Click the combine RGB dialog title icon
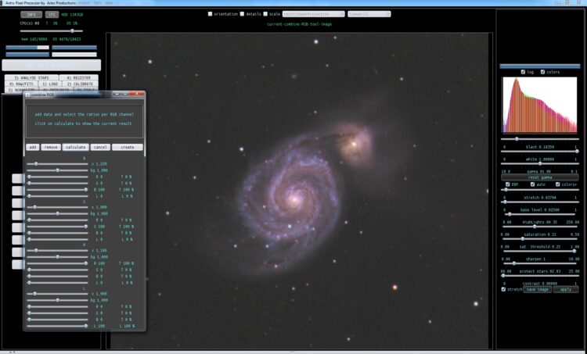 click(x=27, y=95)
